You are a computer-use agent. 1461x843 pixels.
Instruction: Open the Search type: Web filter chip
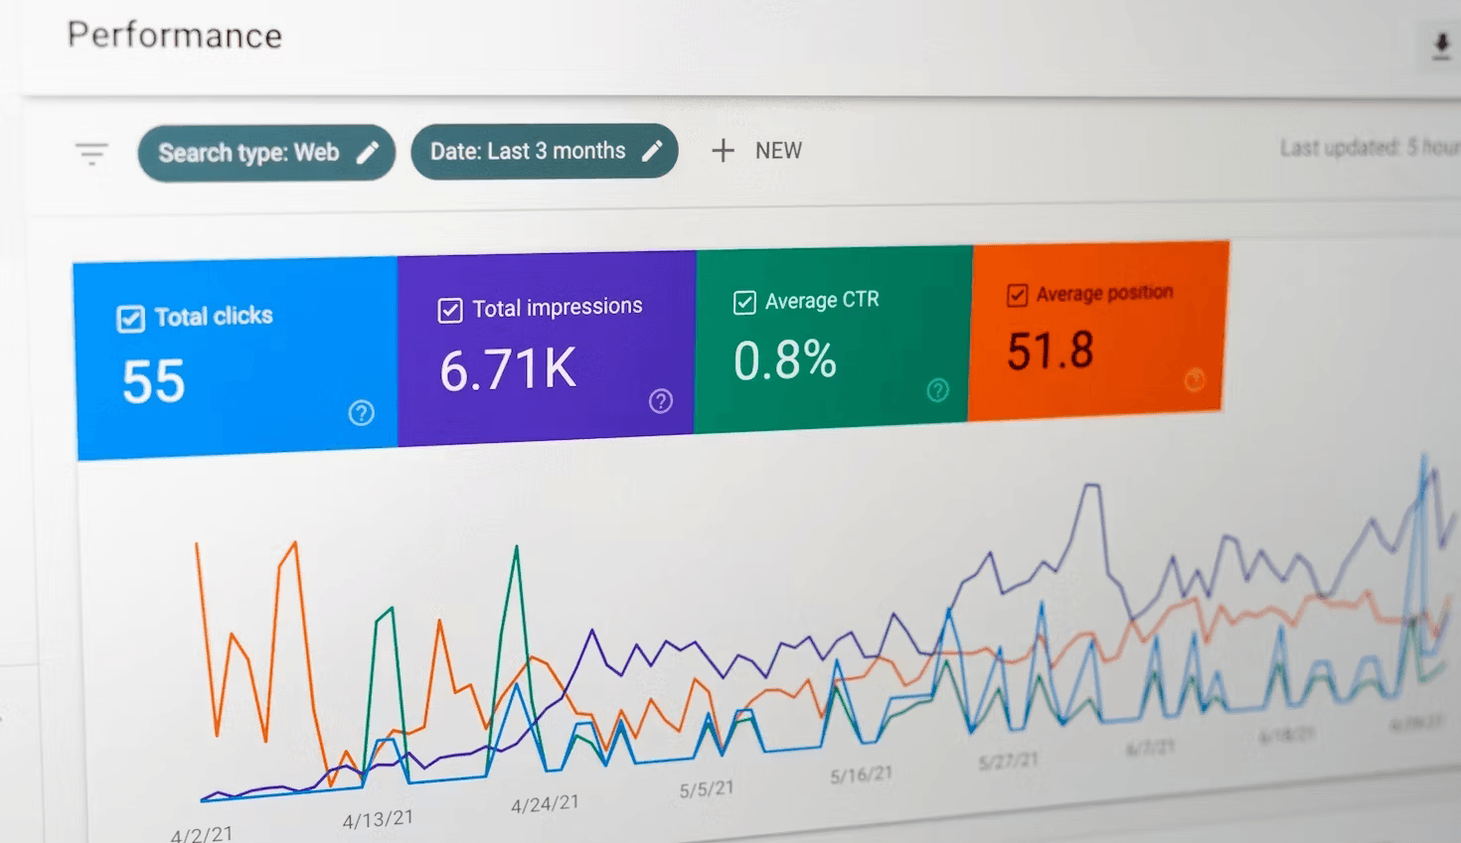pos(266,153)
